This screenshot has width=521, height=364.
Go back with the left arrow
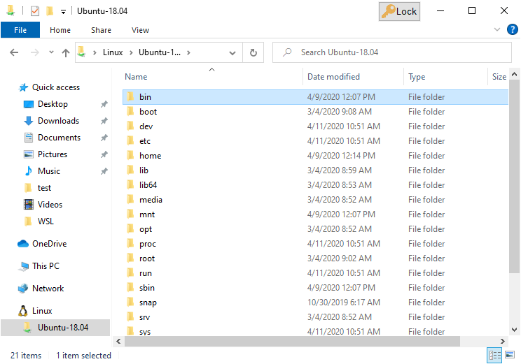point(14,52)
